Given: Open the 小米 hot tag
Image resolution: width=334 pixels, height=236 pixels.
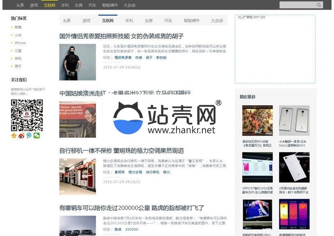Looking at the screenshot, I should click(x=18, y=35).
